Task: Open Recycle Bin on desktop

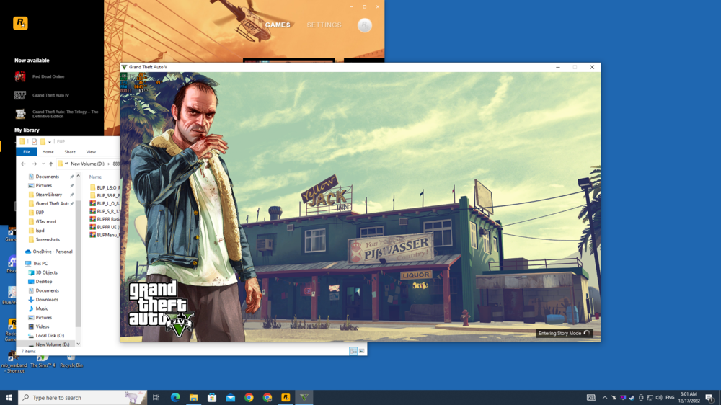Action: (x=71, y=360)
